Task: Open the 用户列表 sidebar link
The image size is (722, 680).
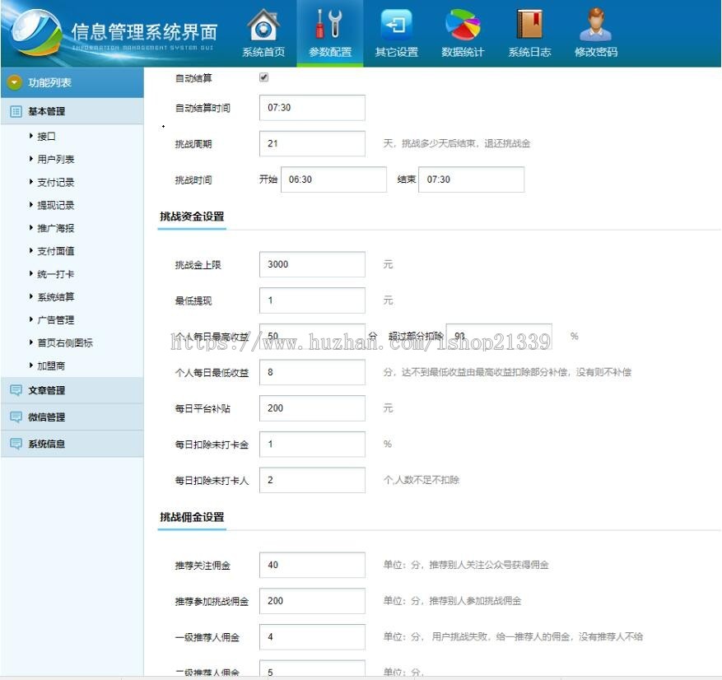Action: click(x=56, y=159)
